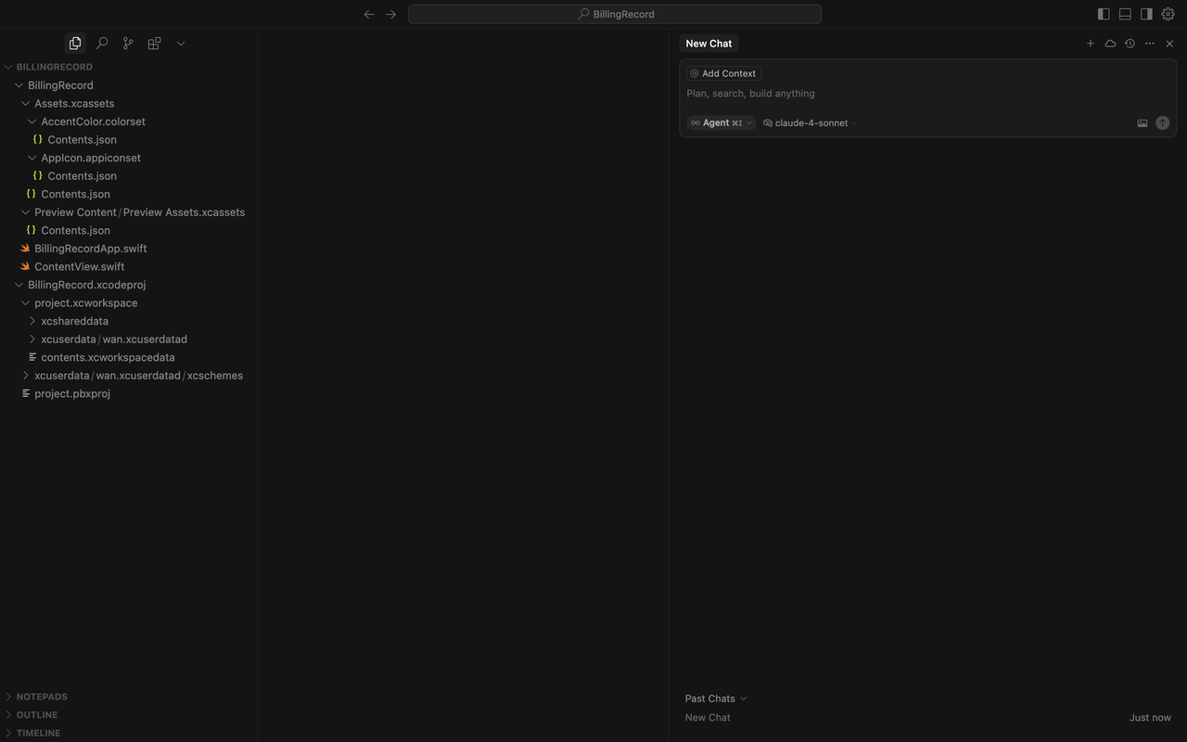This screenshot has height=742, width=1187.
Task: Click the Add Context button
Action: (723, 73)
